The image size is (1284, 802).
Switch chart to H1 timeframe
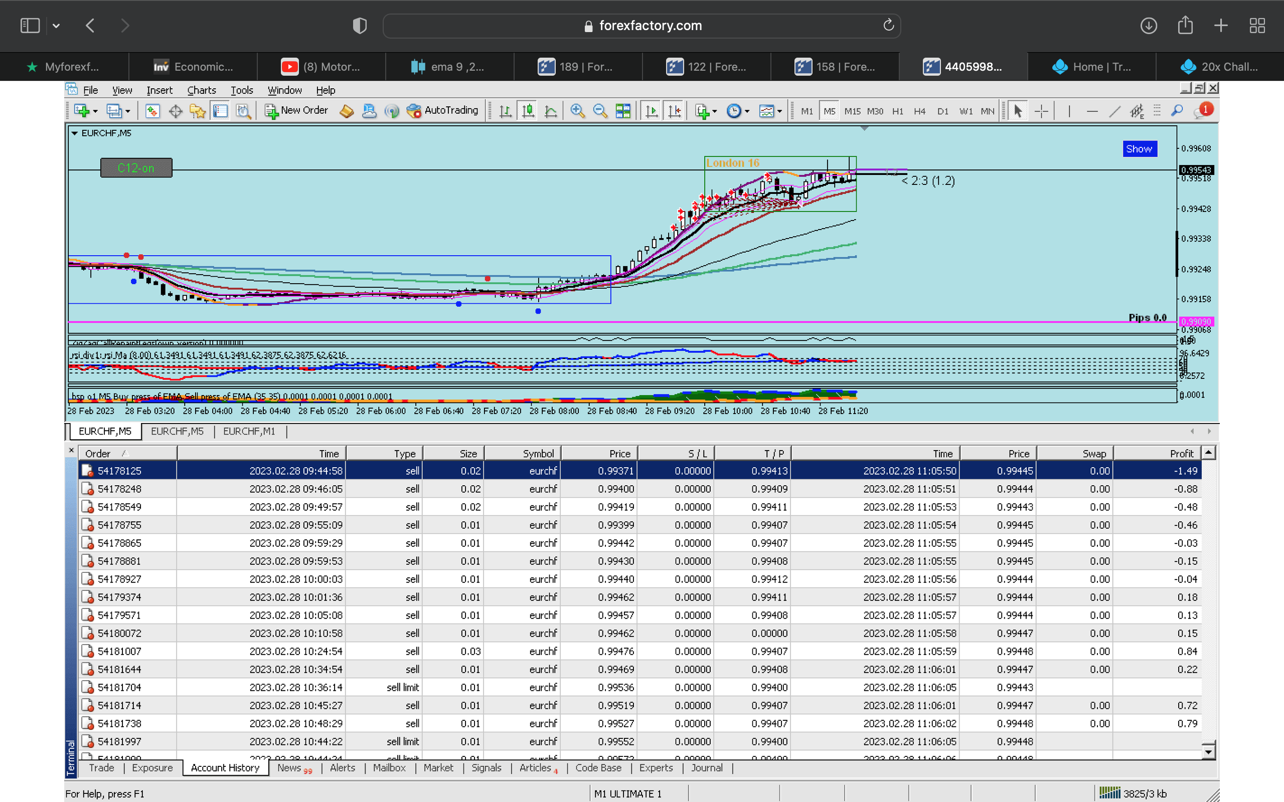(897, 111)
